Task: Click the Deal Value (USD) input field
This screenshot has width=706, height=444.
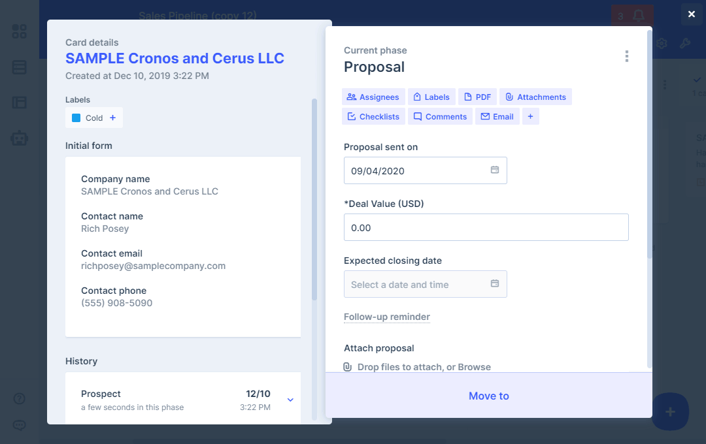Action: pyautogui.click(x=486, y=227)
